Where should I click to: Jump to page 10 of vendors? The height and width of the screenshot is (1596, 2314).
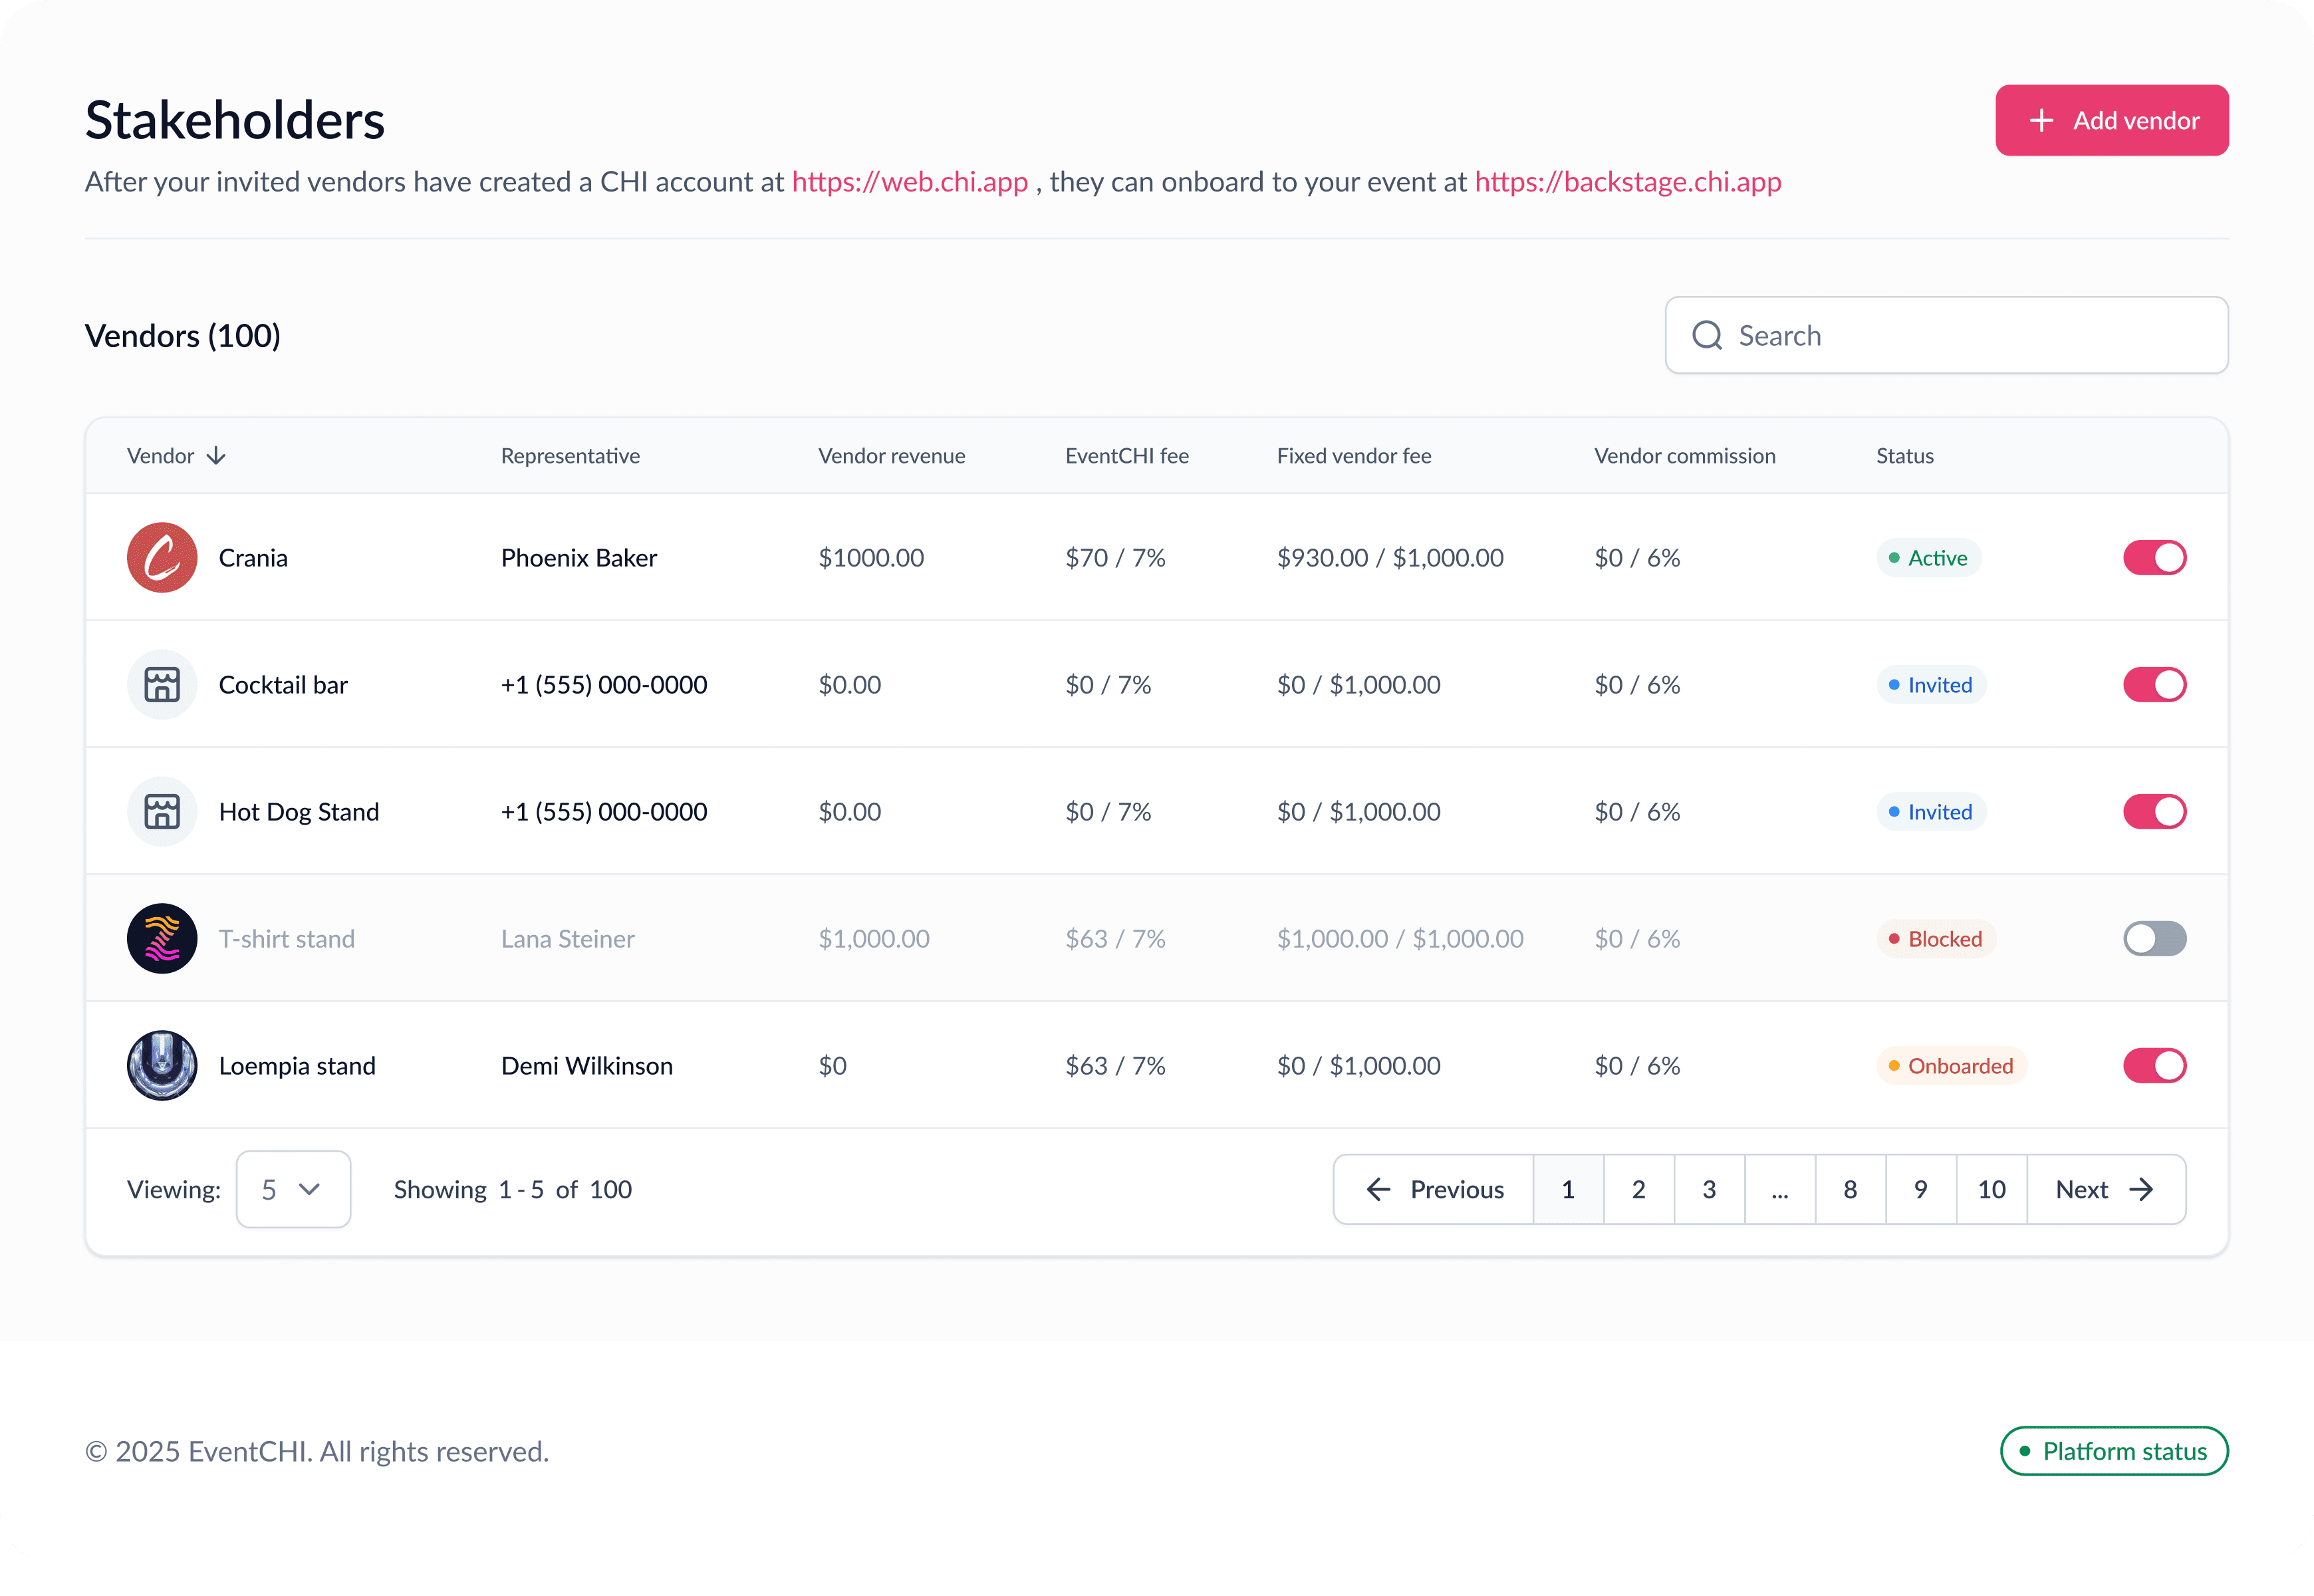pos(1991,1189)
